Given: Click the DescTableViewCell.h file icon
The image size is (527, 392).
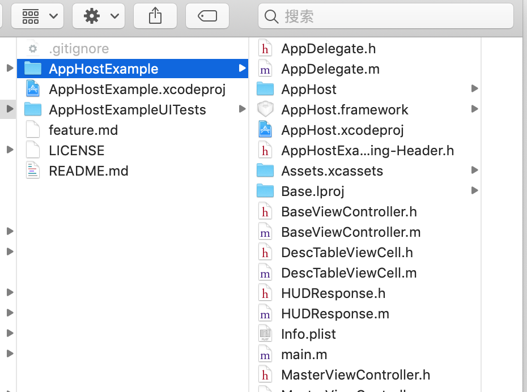Looking at the screenshot, I should (265, 253).
